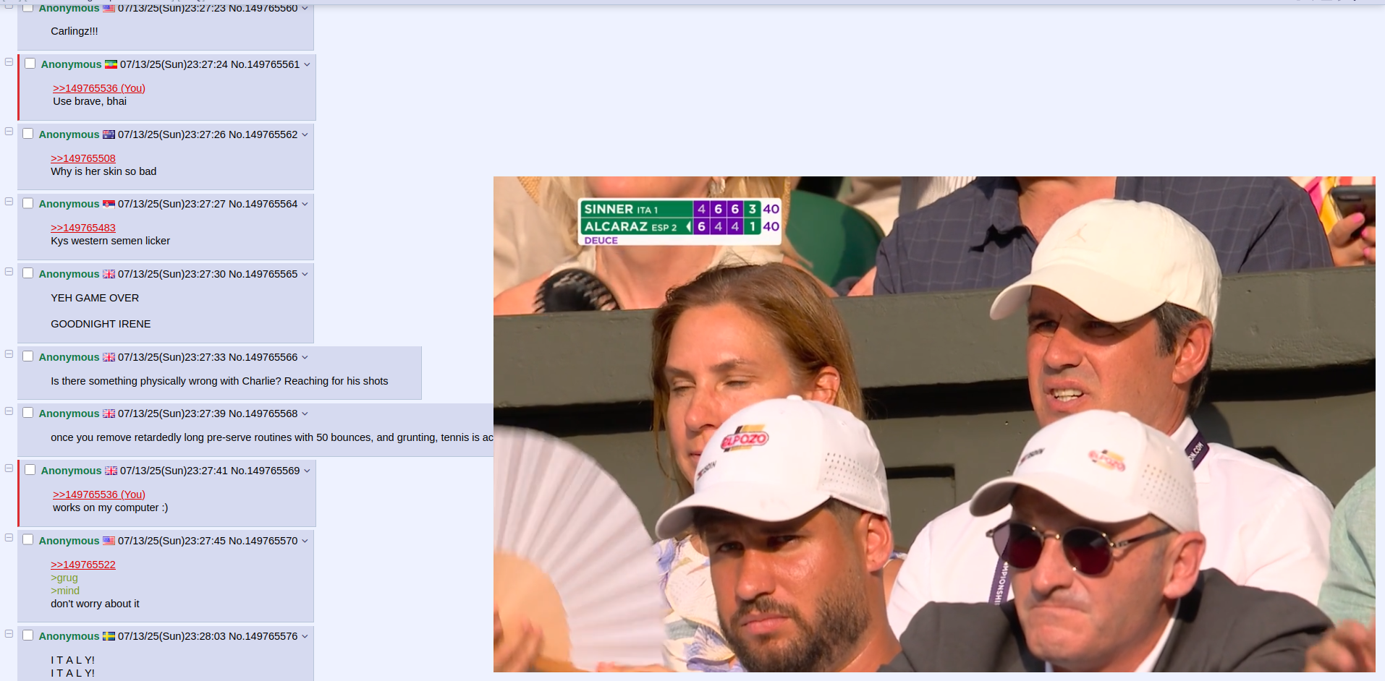1385x681 pixels.
Task: Click hide icon next to post No.149765576
Action: [x=9, y=634]
